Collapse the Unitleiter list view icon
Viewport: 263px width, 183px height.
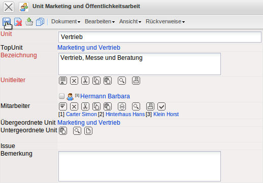coord(63,81)
